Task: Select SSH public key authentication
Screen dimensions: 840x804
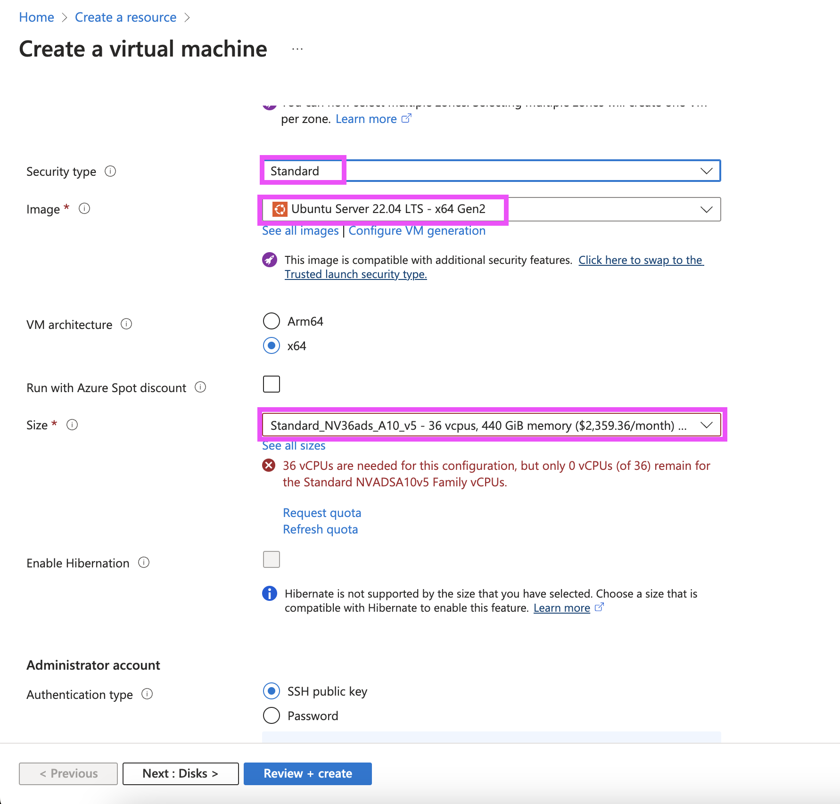Action: pyautogui.click(x=272, y=691)
